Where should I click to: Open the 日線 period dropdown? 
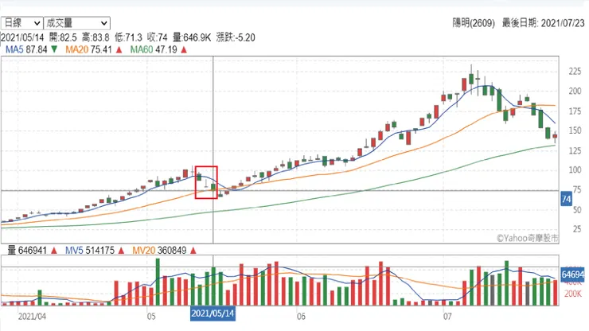[21, 23]
